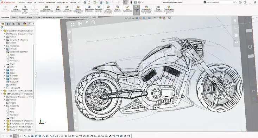Click Actualizar subensamblajes con SpeedPak
Viewport: 258px width, 138px height.
146,10
